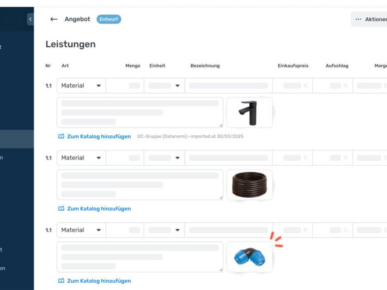Open the Aktionen menu
The width and height of the screenshot is (387, 290).
[370, 19]
